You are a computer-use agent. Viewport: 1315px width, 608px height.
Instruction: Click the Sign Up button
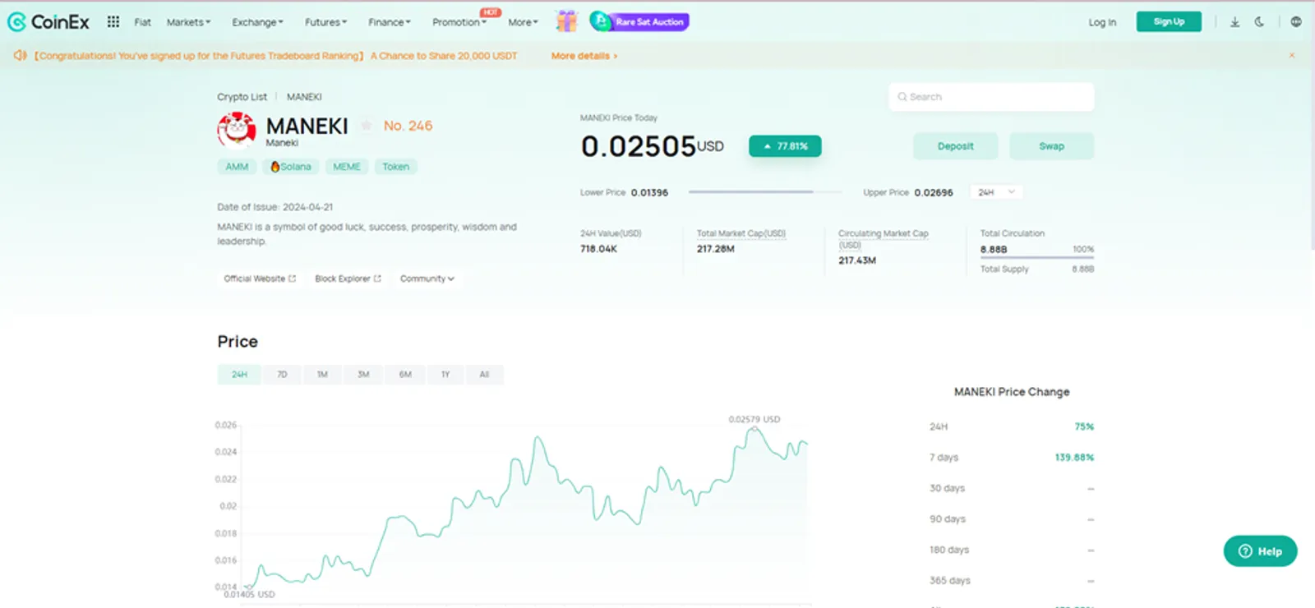point(1169,21)
